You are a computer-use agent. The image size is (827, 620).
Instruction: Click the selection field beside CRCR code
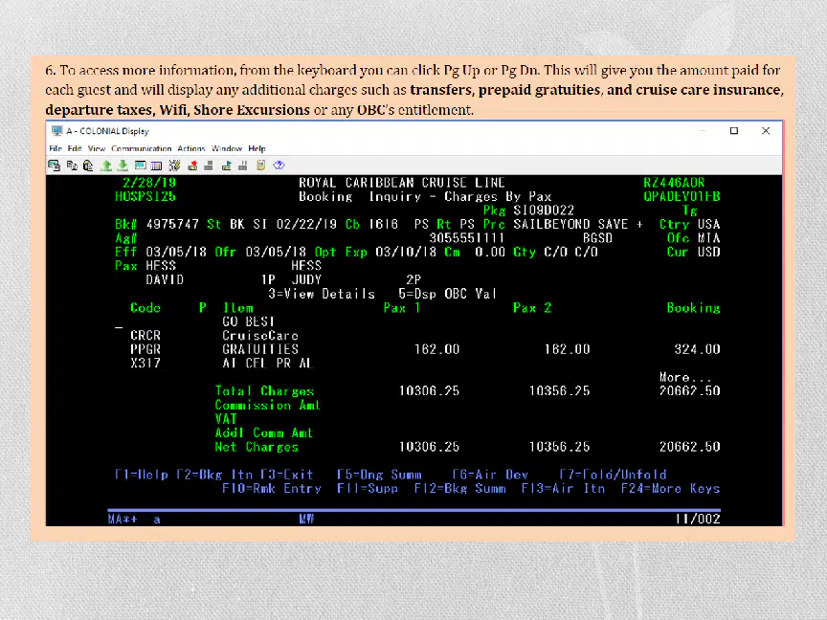[x=120, y=329]
